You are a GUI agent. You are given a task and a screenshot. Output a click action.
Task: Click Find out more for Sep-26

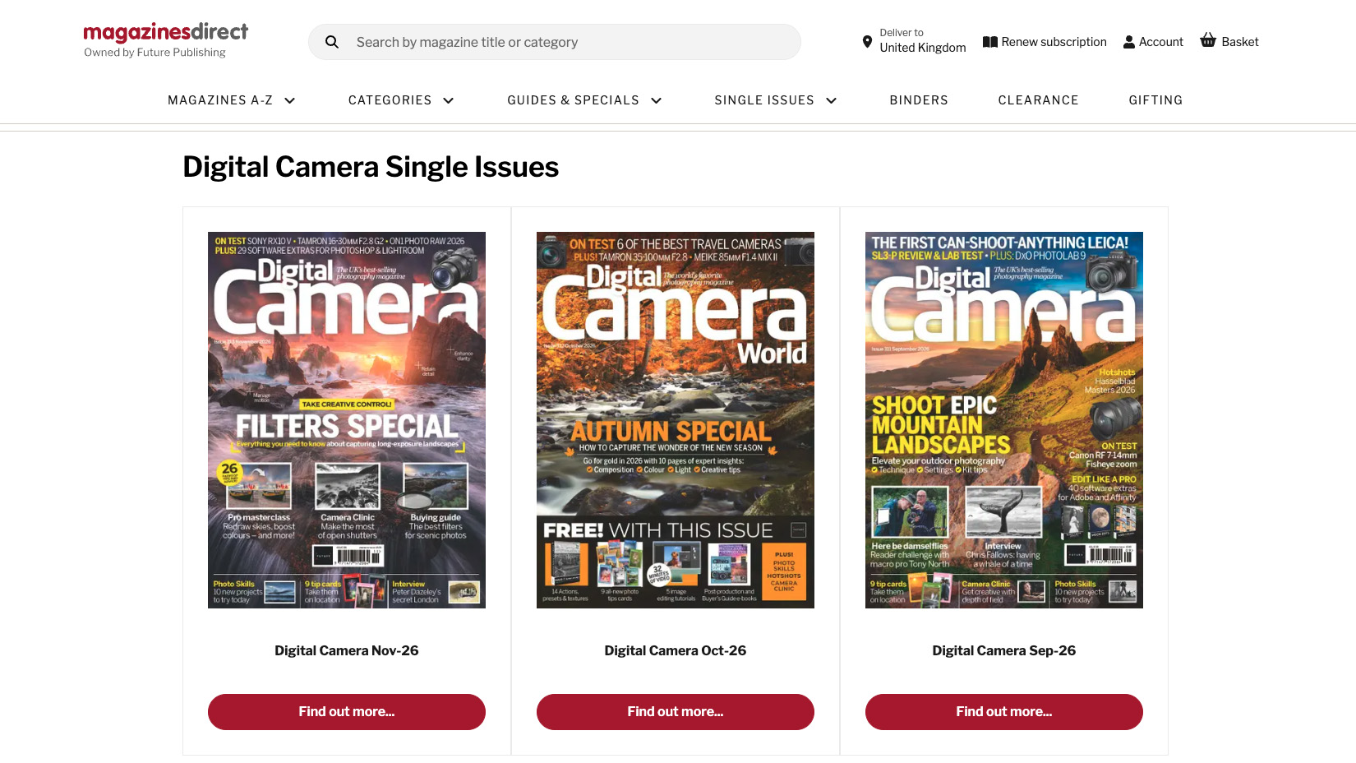(1004, 712)
